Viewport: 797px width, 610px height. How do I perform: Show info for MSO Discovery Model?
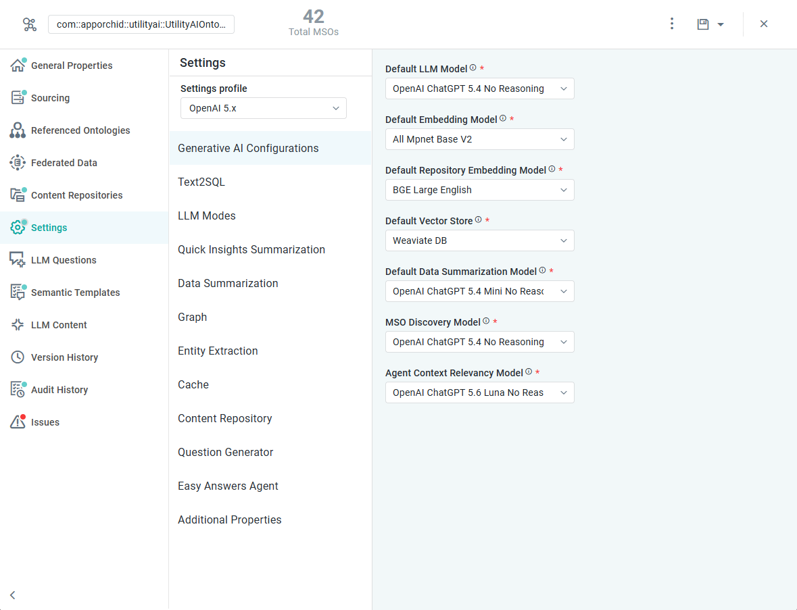click(x=486, y=321)
